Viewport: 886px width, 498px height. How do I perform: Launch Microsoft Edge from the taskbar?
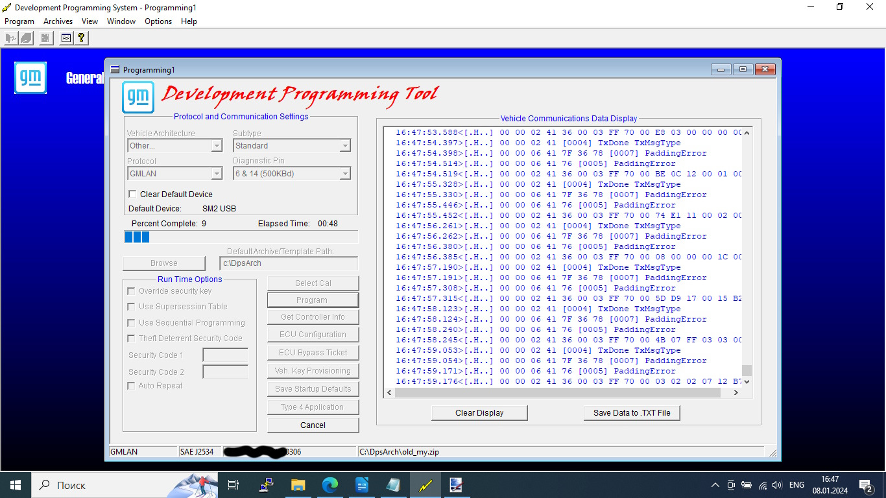[330, 485]
